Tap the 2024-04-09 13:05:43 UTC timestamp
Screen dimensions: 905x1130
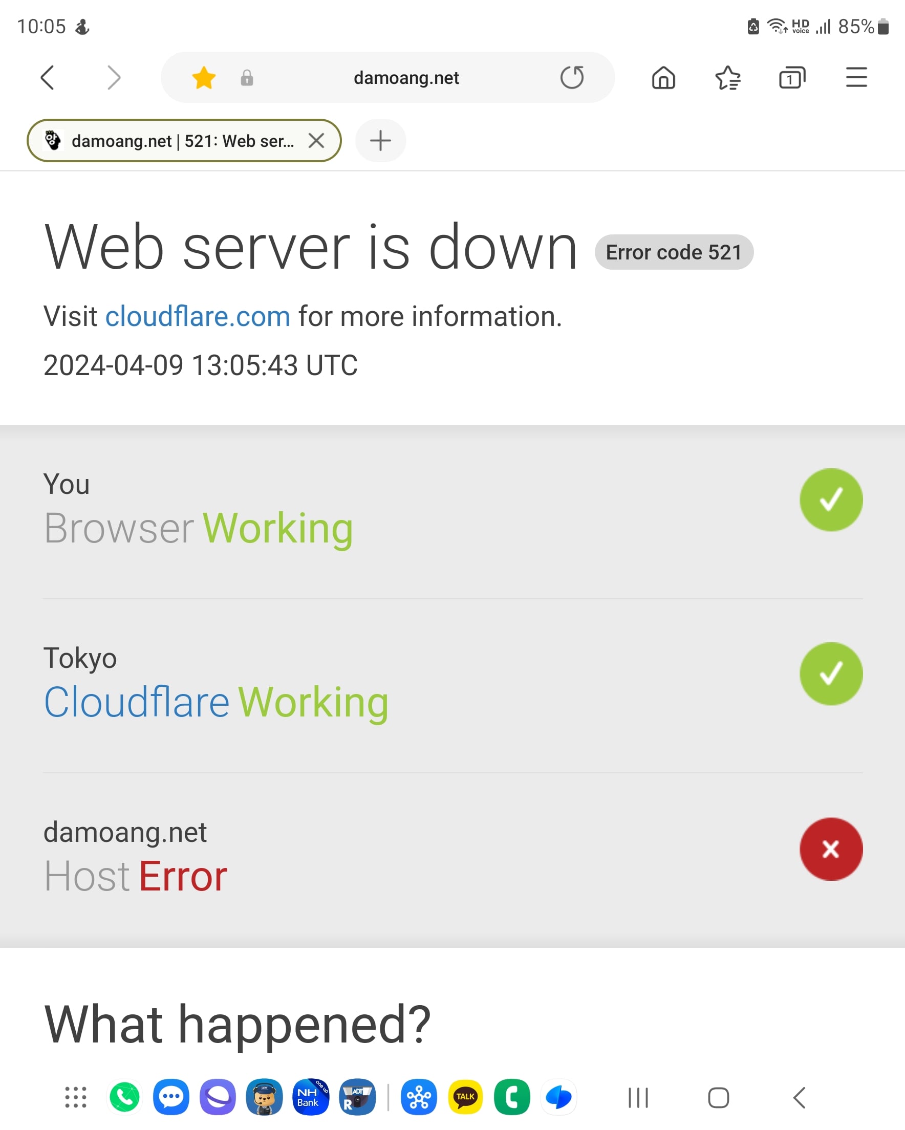200,365
